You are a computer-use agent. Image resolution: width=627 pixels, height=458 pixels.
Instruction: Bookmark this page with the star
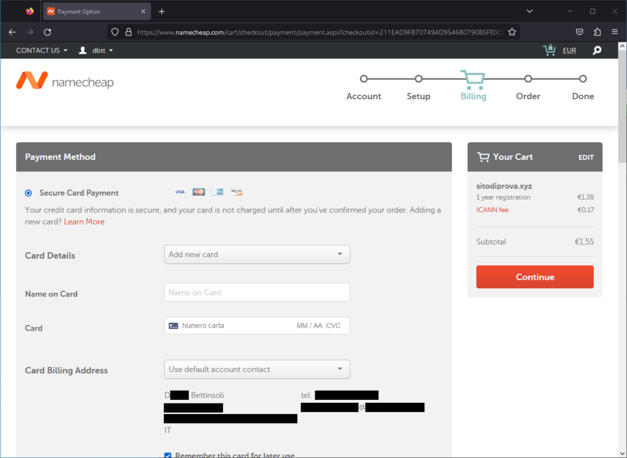(x=512, y=32)
